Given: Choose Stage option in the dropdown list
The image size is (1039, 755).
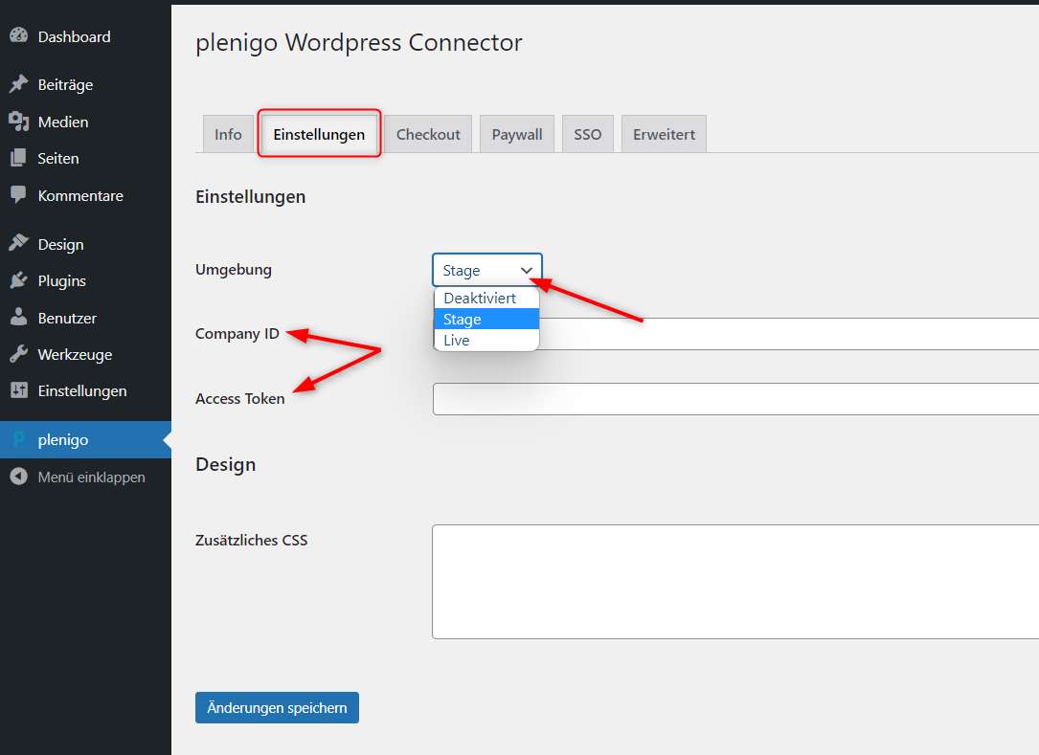Looking at the screenshot, I should (x=486, y=320).
